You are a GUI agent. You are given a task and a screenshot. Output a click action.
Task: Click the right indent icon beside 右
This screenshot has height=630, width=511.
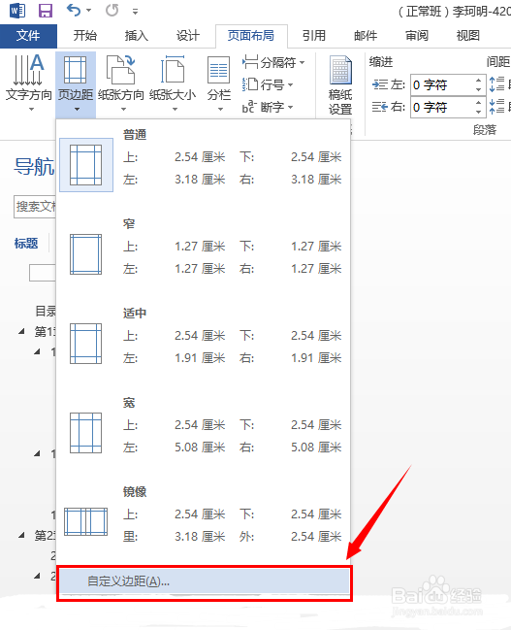pos(380,108)
